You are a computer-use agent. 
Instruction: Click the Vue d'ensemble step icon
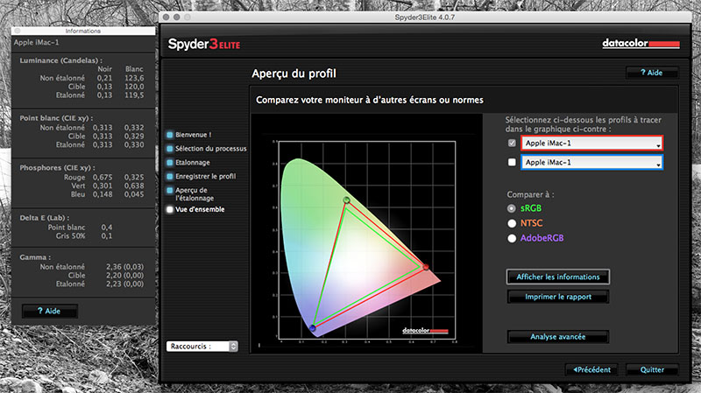(170, 209)
